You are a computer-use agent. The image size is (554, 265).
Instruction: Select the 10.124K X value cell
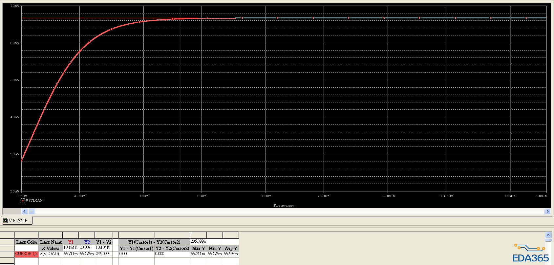click(x=71, y=248)
